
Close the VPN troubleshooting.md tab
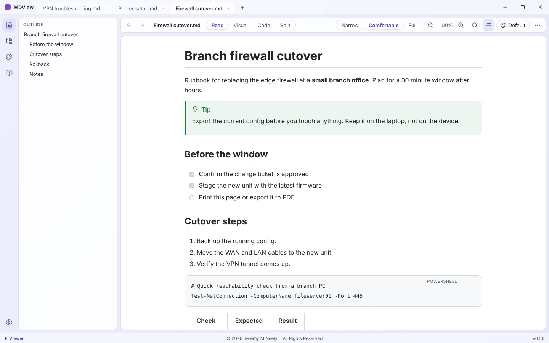click(106, 8)
